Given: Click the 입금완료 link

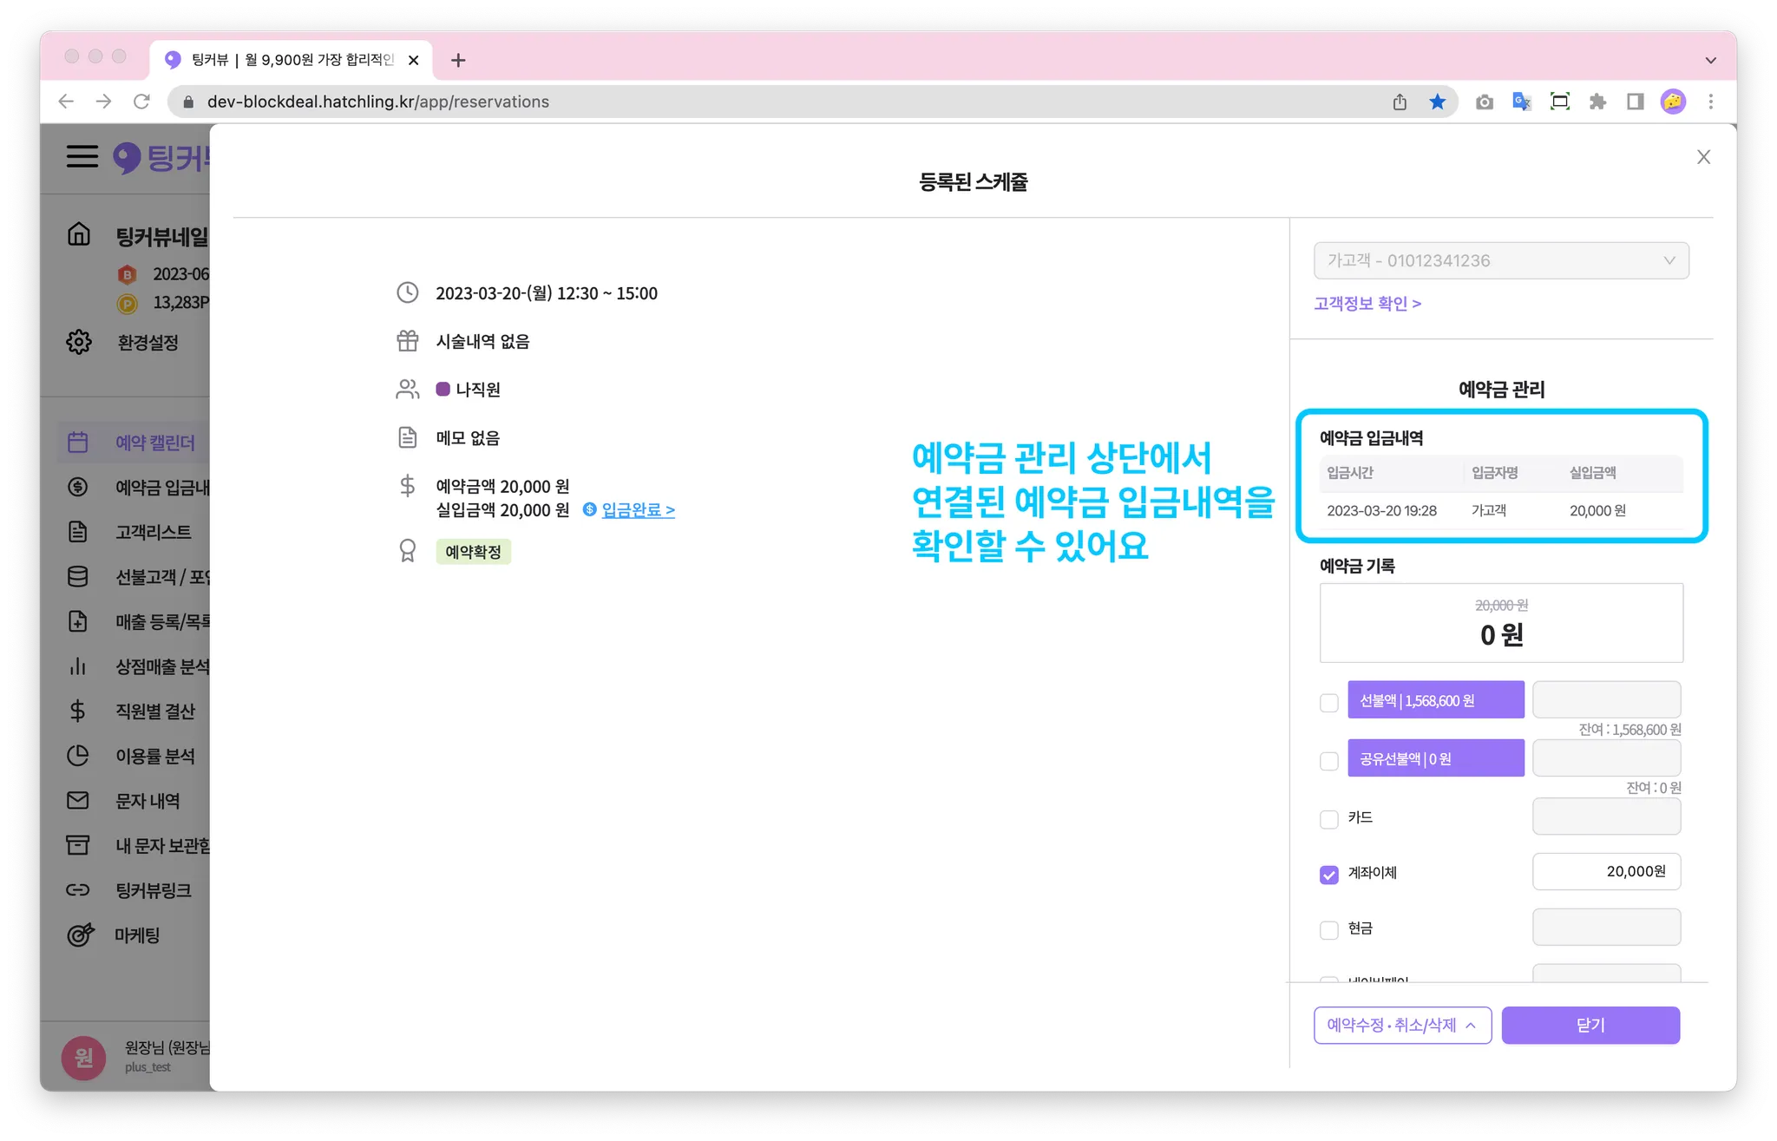Looking at the screenshot, I should pyautogui.click(x=637, y=510).
